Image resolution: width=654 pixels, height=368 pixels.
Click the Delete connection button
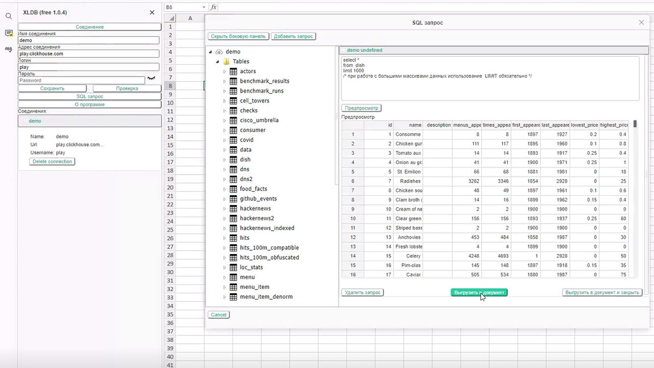(x=52, y=161)
